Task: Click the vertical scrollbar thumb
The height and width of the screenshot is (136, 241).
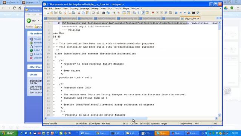Action: click(x=219, y=27)
